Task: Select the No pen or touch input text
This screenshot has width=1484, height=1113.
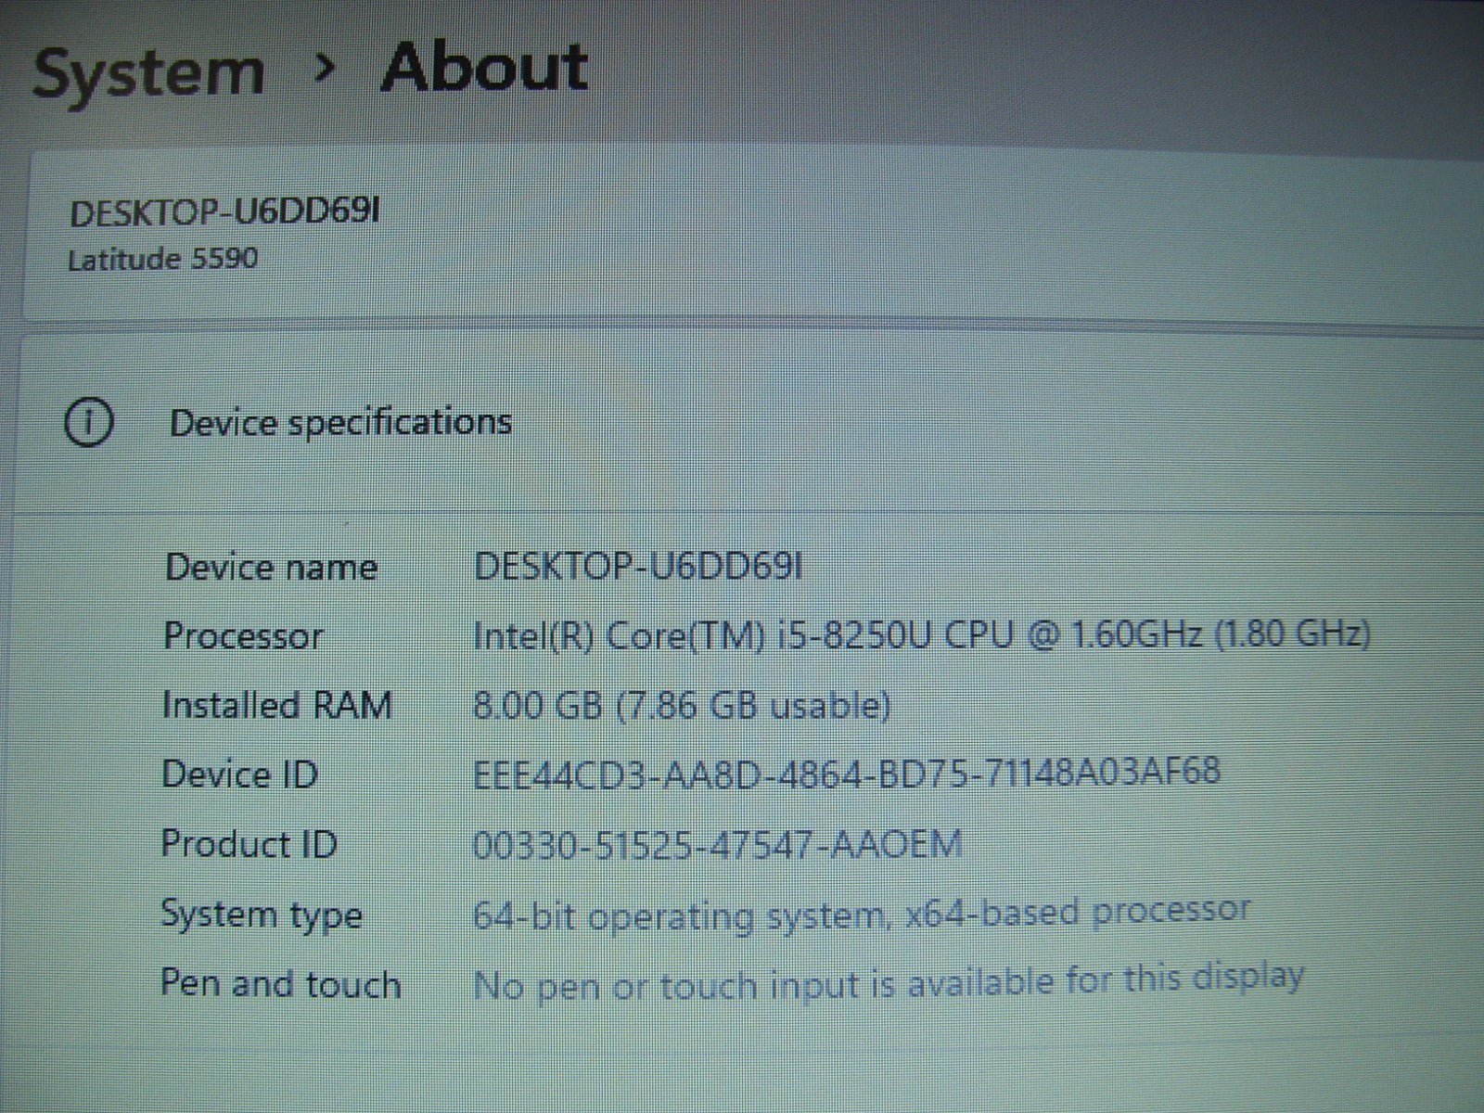Action: (x=888, y=981)
